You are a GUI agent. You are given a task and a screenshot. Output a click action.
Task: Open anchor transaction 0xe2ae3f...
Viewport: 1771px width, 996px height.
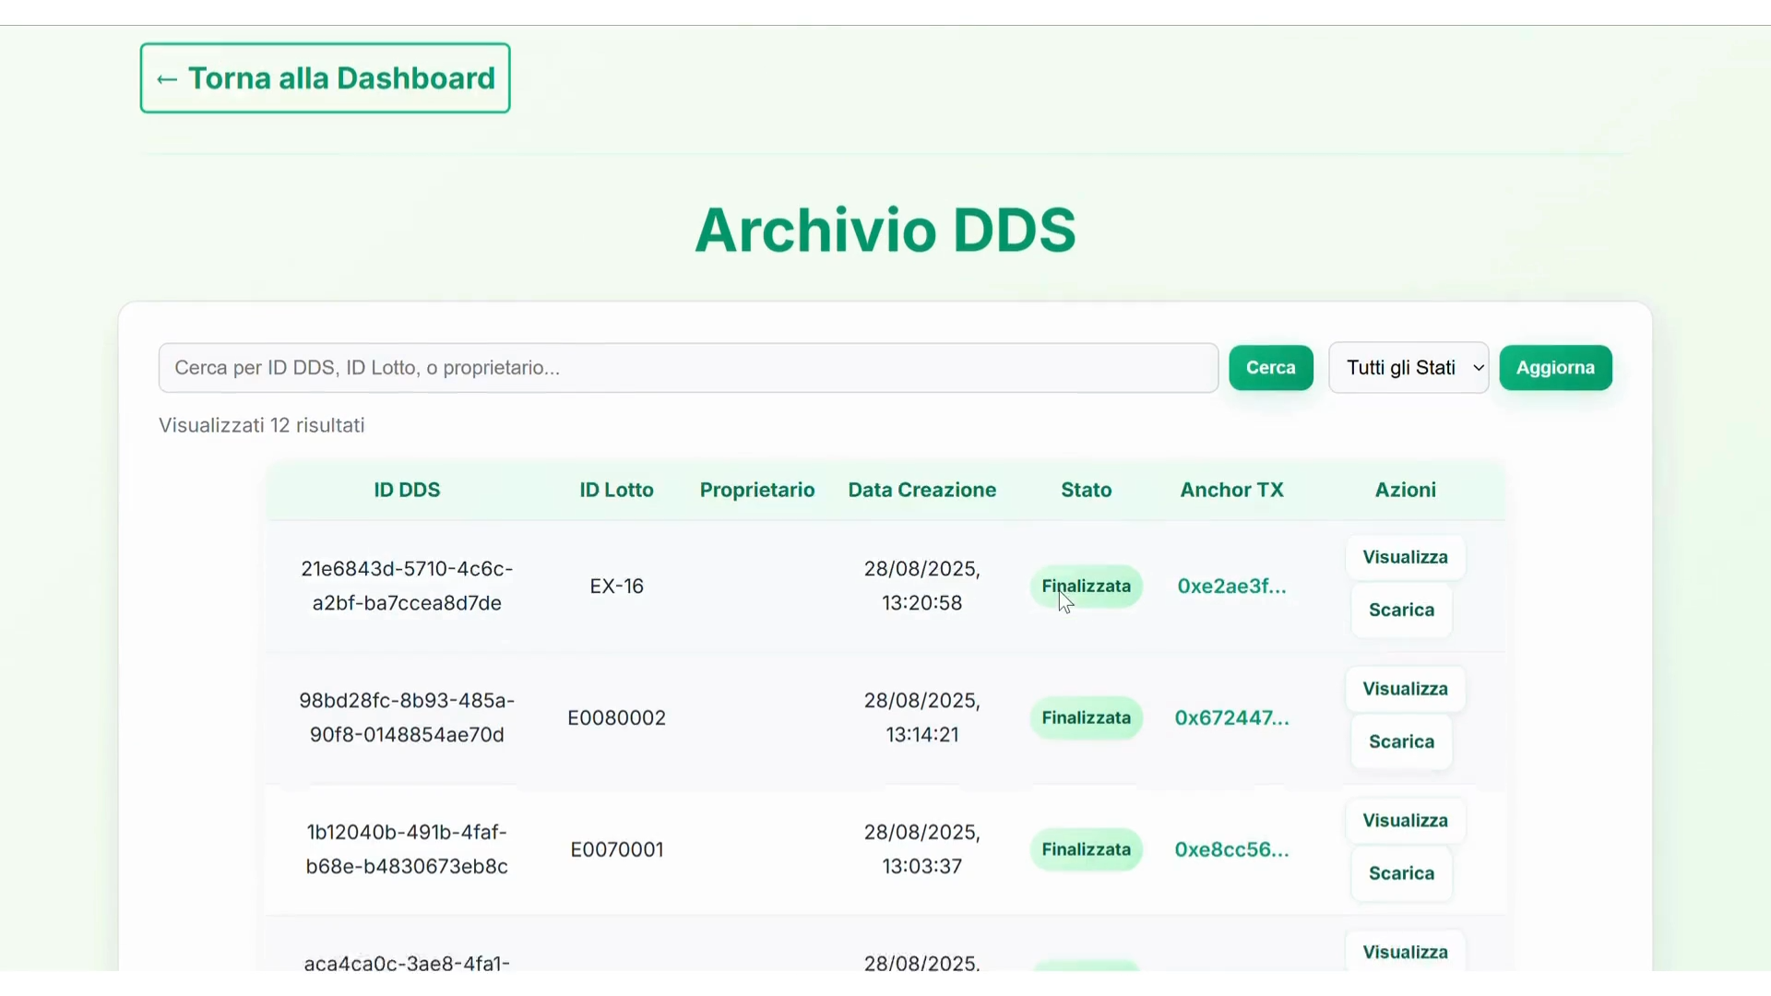pyautogui.click(x=1231, y=587)
